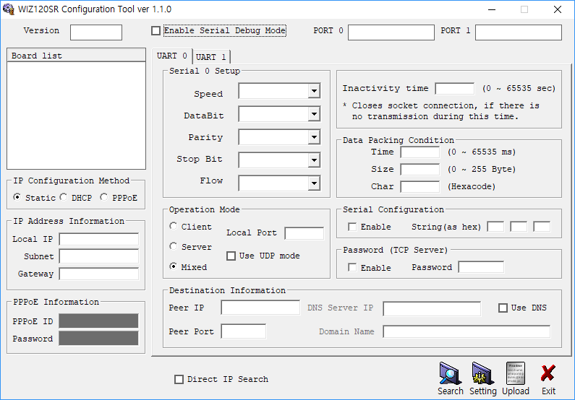Screen dimensions: 575x400
Task: Click the PORT 1 field
Action: [518, 32]
